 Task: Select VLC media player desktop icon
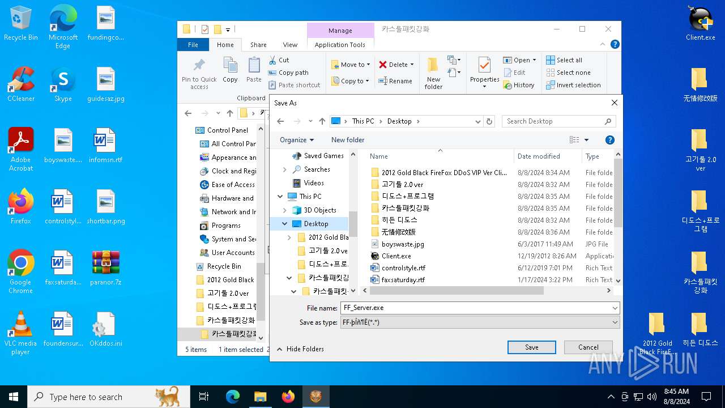pos(20,333)
